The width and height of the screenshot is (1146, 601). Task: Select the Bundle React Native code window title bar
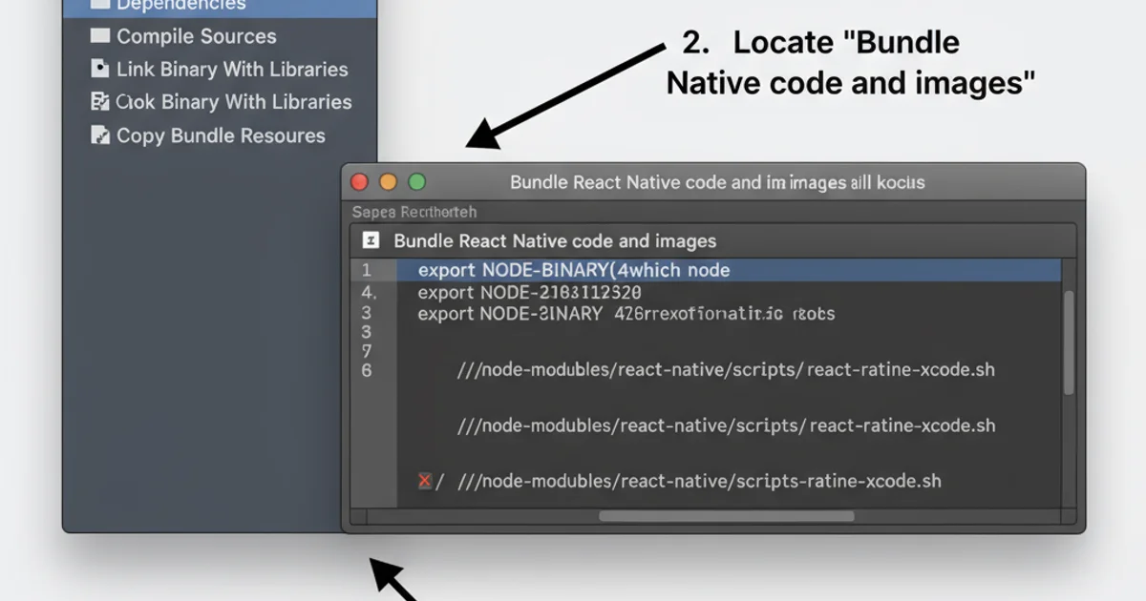coord(716,182)
